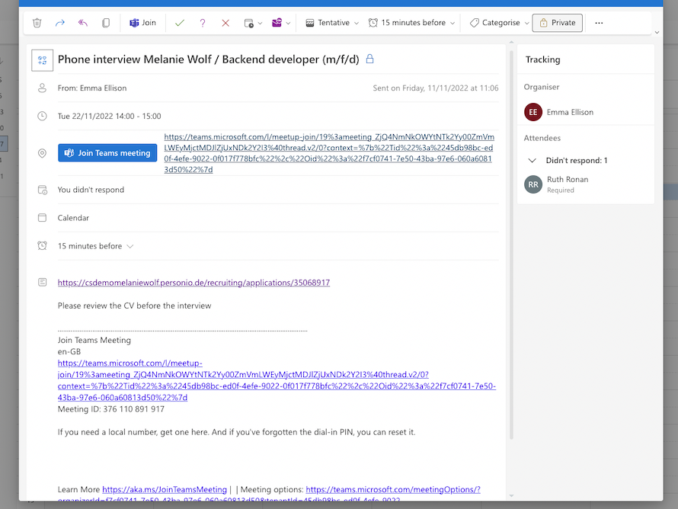Click the event type icon beside title
The height and width of the screenshot is (509, 678).
click(43, 60)
